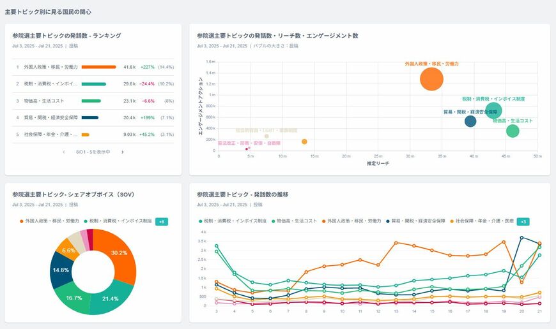Click the 税制・消費税 bubble in scatter chart
556x329 pixels.
493,111
